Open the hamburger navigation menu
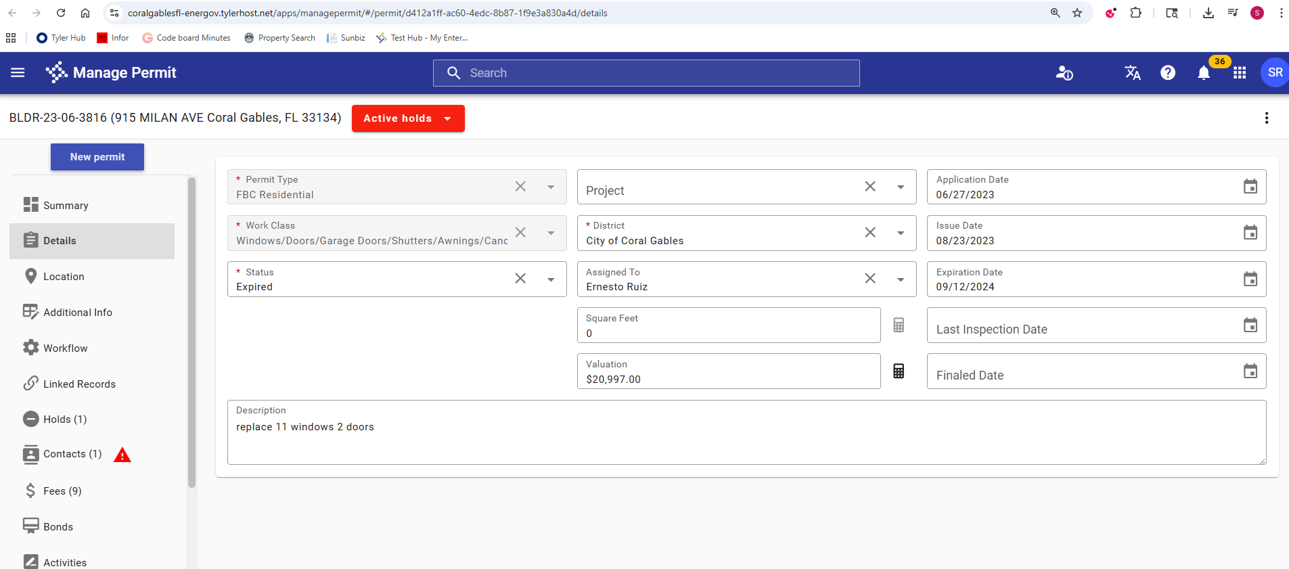Screen dimensions: 1289x569 tap(18, 72)
